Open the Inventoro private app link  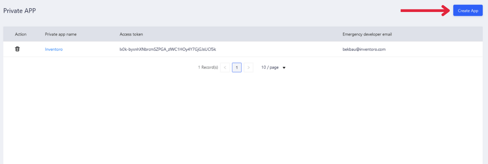point(54,49)
